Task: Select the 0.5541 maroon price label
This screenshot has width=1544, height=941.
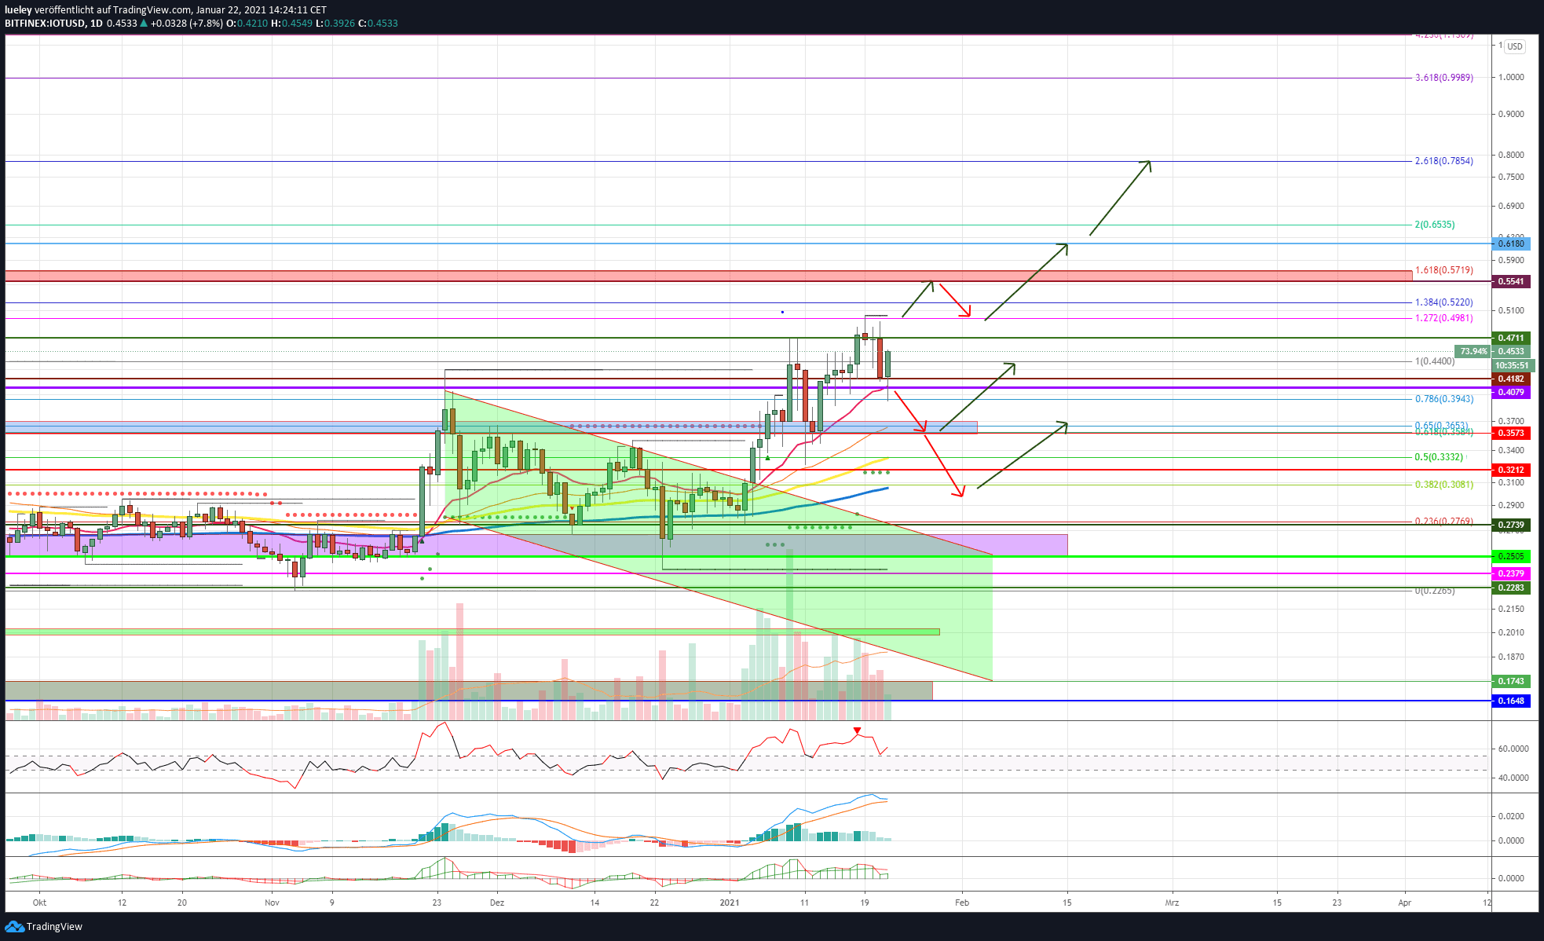Action: pyautogui.click(x=1511, y=281)
